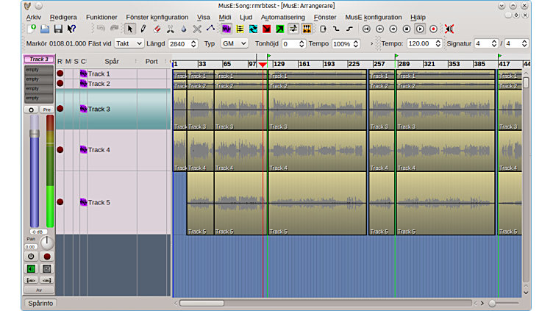Click the red Record transport button
Image resolution: width=553 pixels, height=311 pixels.
click(433, 29)
